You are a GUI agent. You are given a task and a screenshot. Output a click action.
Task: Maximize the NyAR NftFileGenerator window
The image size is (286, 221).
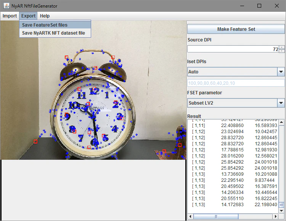point(259,6)
